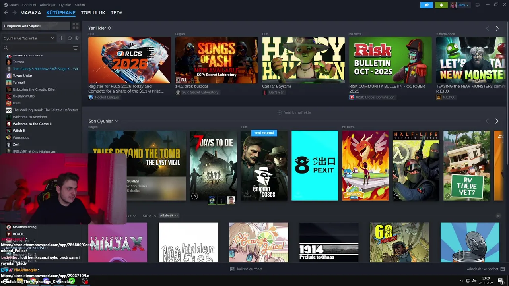Switch to the KÜTÜPHANE tab

(61, 13)
